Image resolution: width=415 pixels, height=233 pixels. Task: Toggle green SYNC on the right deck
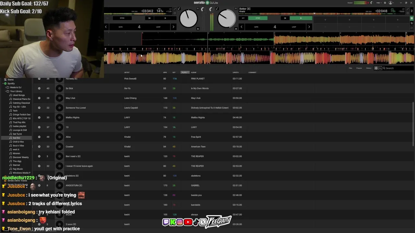click(x=258, y=18)
